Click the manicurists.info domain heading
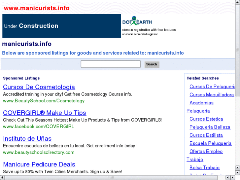The width and height of the screenshot is (240, 180). tap(27, 44)
